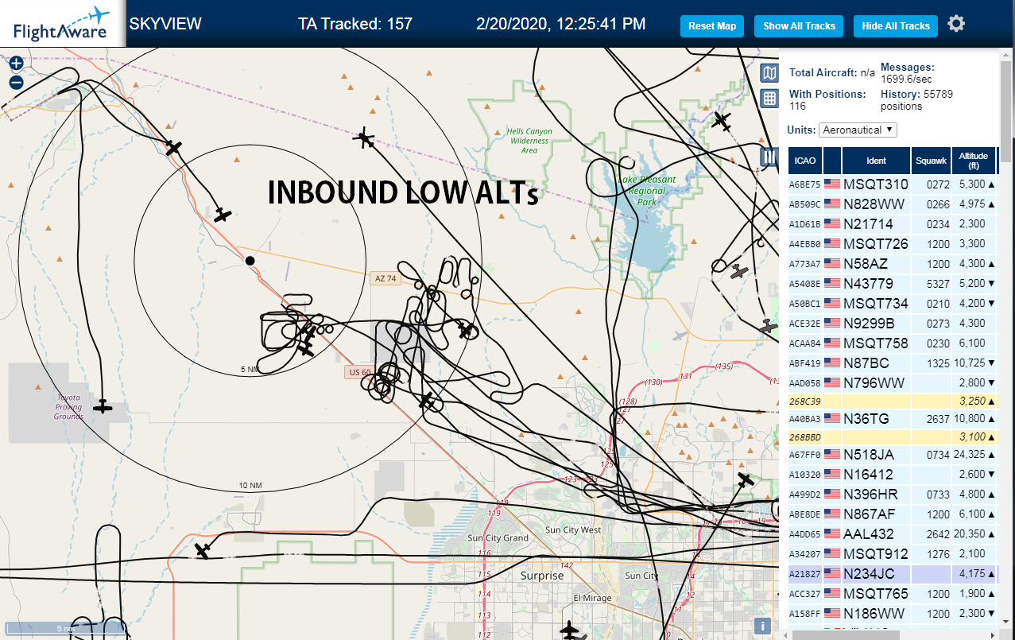Select aircraft N518JA in the list
Viewport: 1015px width, 640px height.
point(893,455)
